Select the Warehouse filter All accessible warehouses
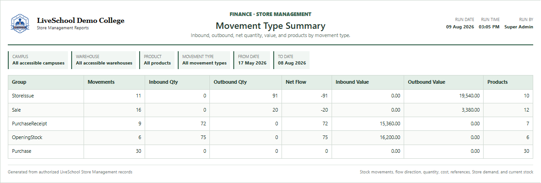 tap(104, 60)
